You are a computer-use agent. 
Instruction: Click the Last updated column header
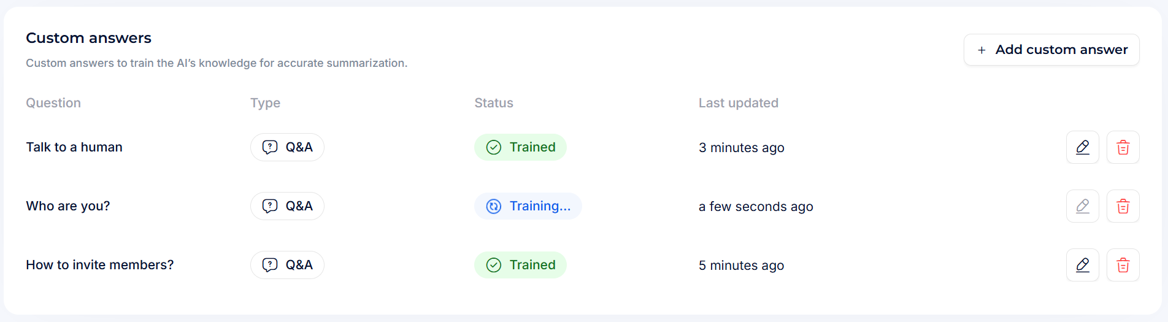coord(738,103)
